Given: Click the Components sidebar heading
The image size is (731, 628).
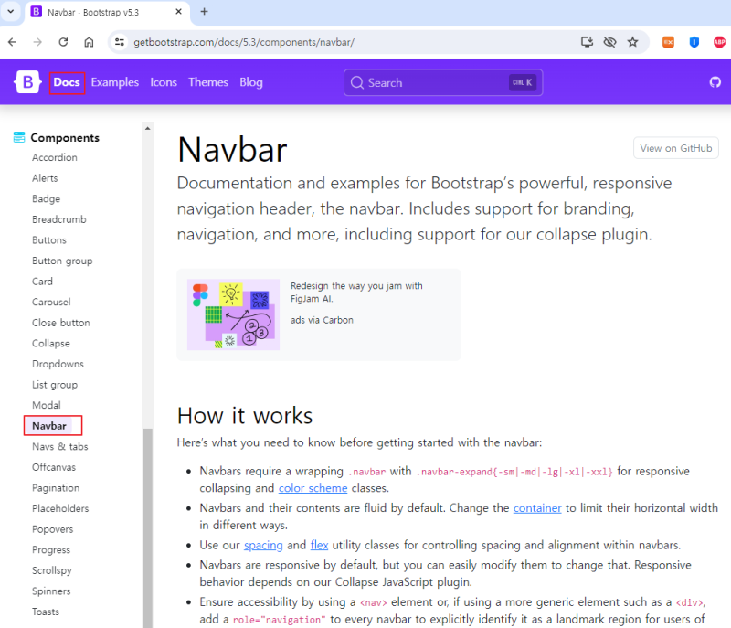Looking at the screenshot, I should [x=65, y=137].
